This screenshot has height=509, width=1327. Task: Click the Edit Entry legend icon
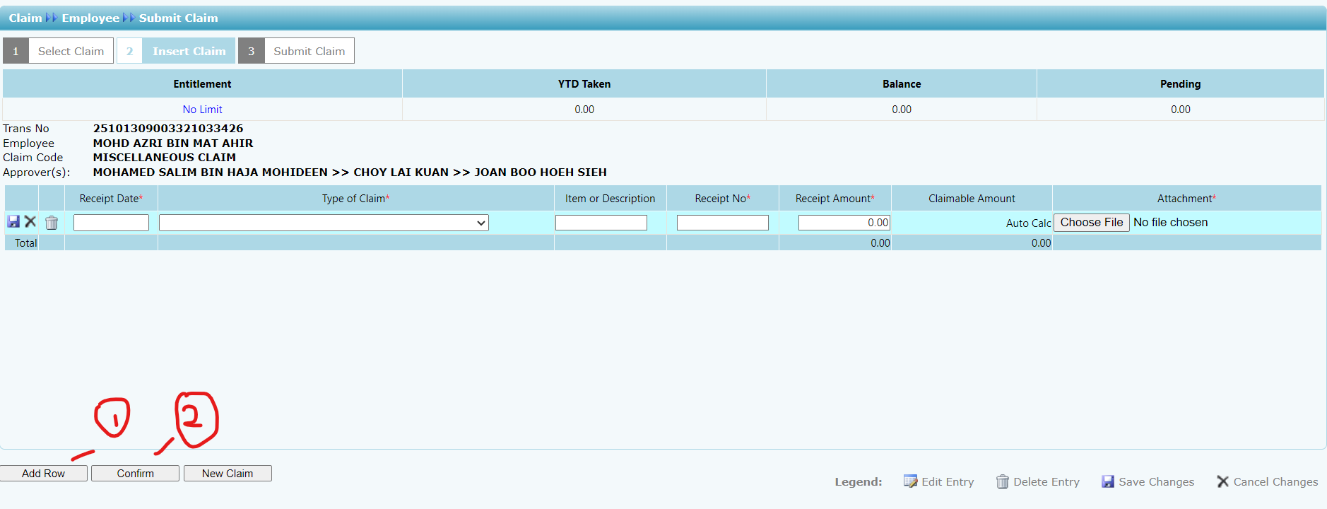[910, 481]
